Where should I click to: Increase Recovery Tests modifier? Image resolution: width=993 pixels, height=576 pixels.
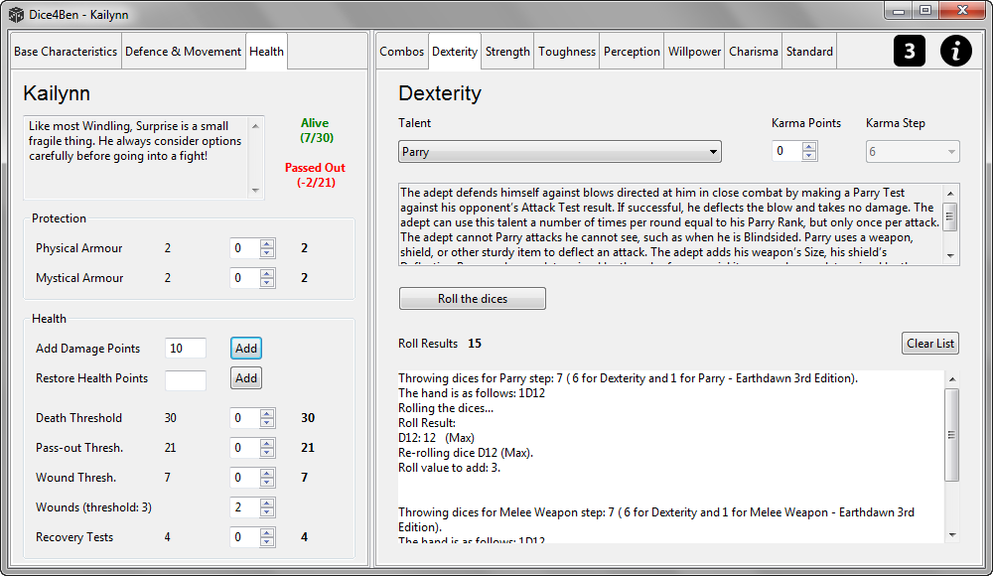[266, 532]
